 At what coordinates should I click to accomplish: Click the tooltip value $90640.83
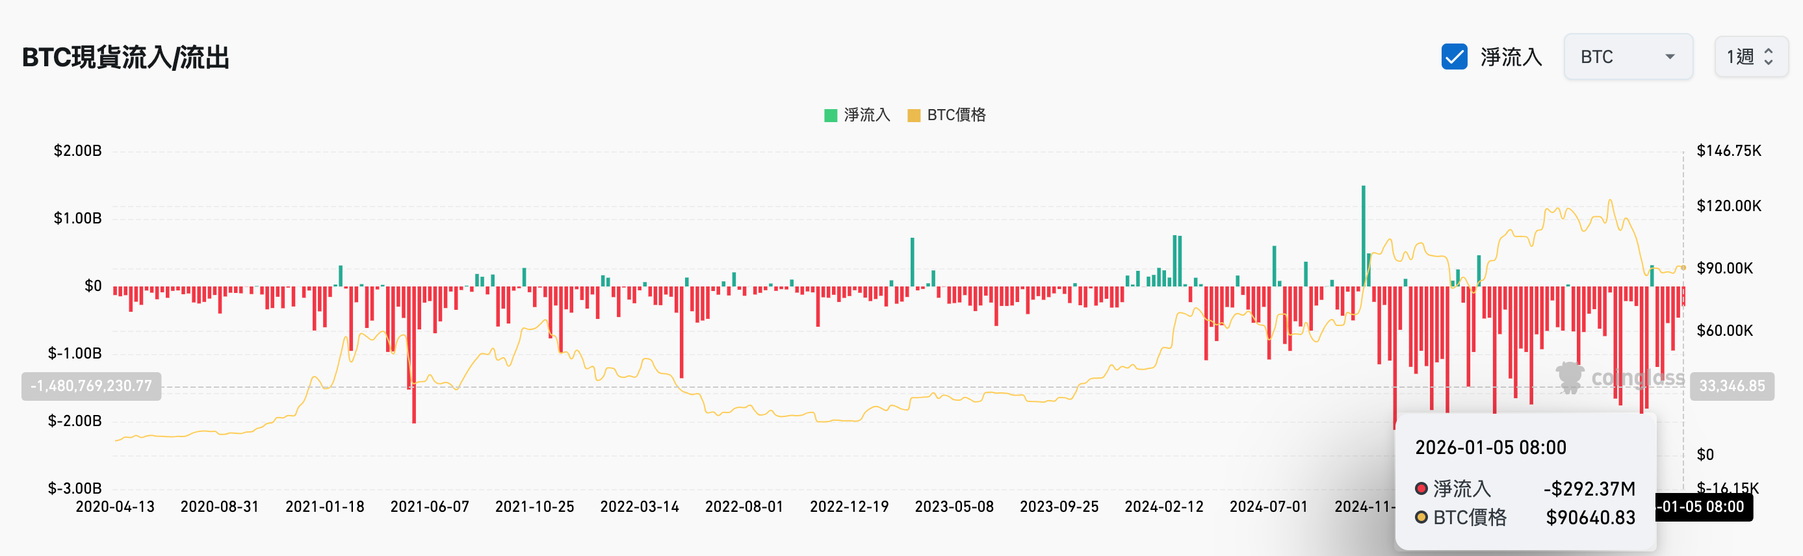1590,518
